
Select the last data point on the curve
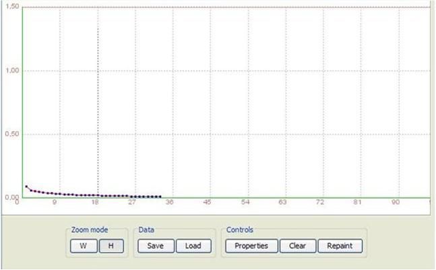pos(160,197)
